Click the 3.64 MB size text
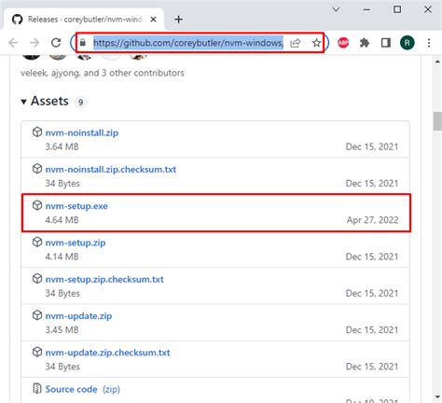The image size is (442, 403). [x=62, y=146]
